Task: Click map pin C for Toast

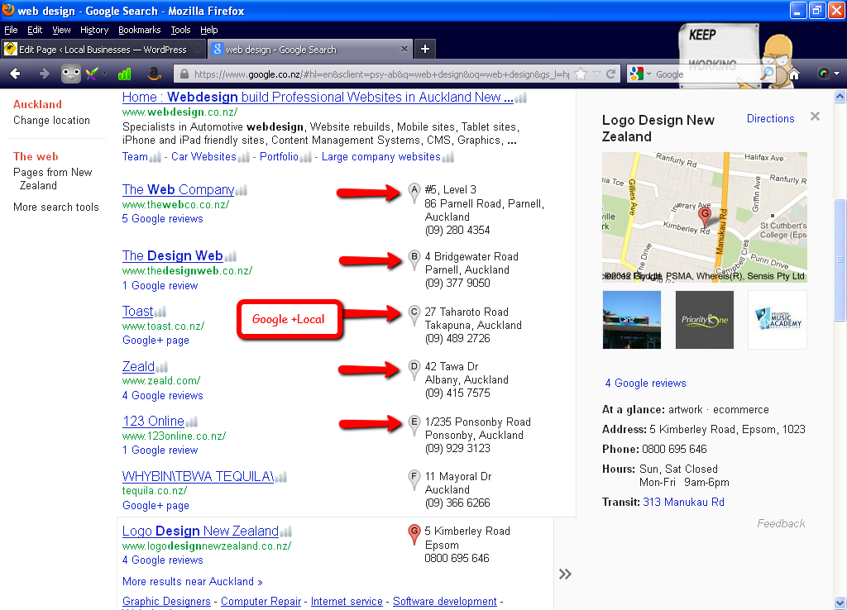Action: pos(414,315)
